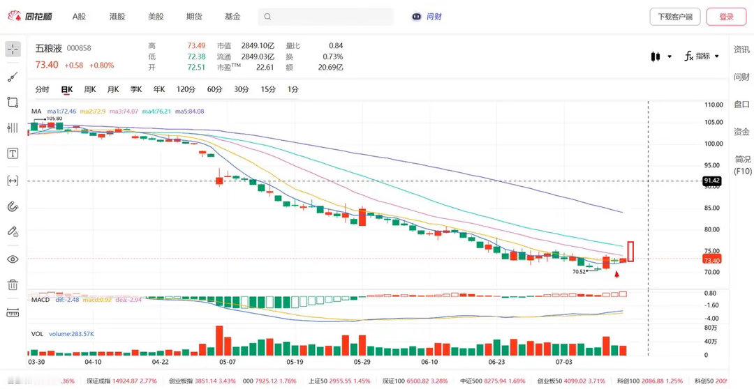Select the text annotation tool
754x389 pixels.
pyautogui.click(x=13, y=153)
